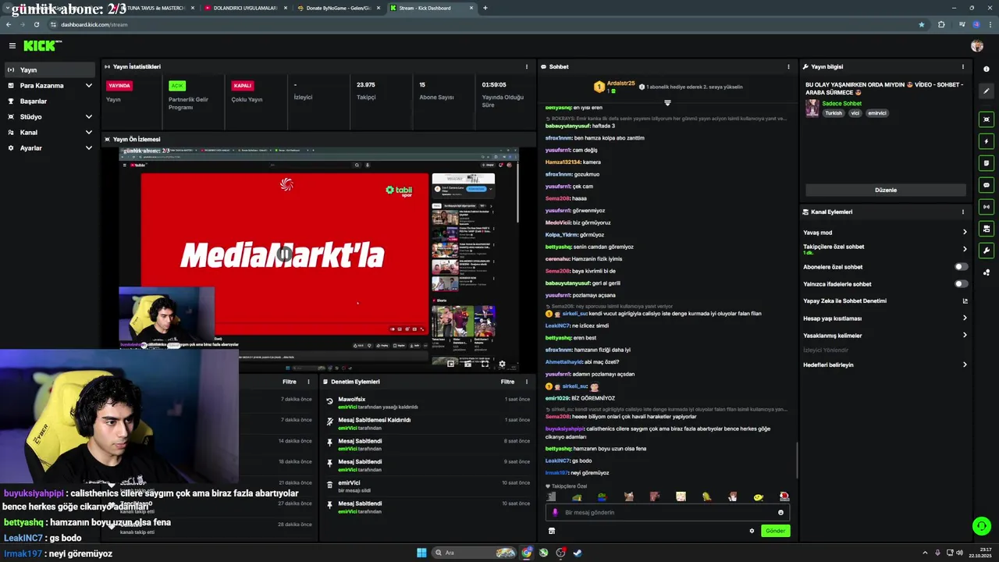The height and width of the screenshot is (562, 999).
Task: Open Sohbet panel three-dot menu
Action: pos(788,66)
